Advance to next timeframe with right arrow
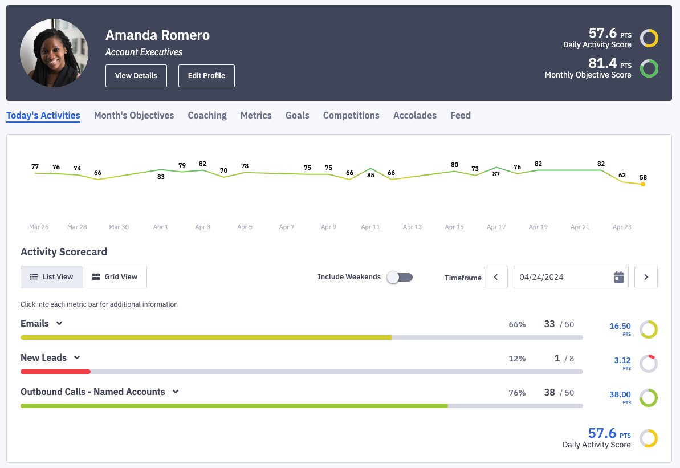680x468 pixels. [x=646, y=277]
